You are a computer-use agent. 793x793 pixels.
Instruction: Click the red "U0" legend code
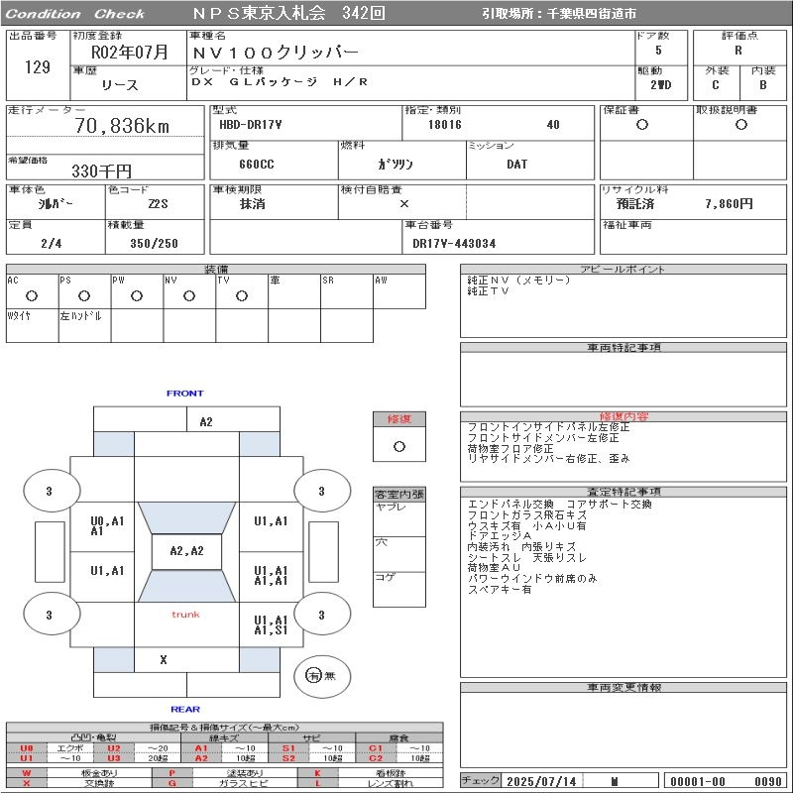tap(27, 748)
